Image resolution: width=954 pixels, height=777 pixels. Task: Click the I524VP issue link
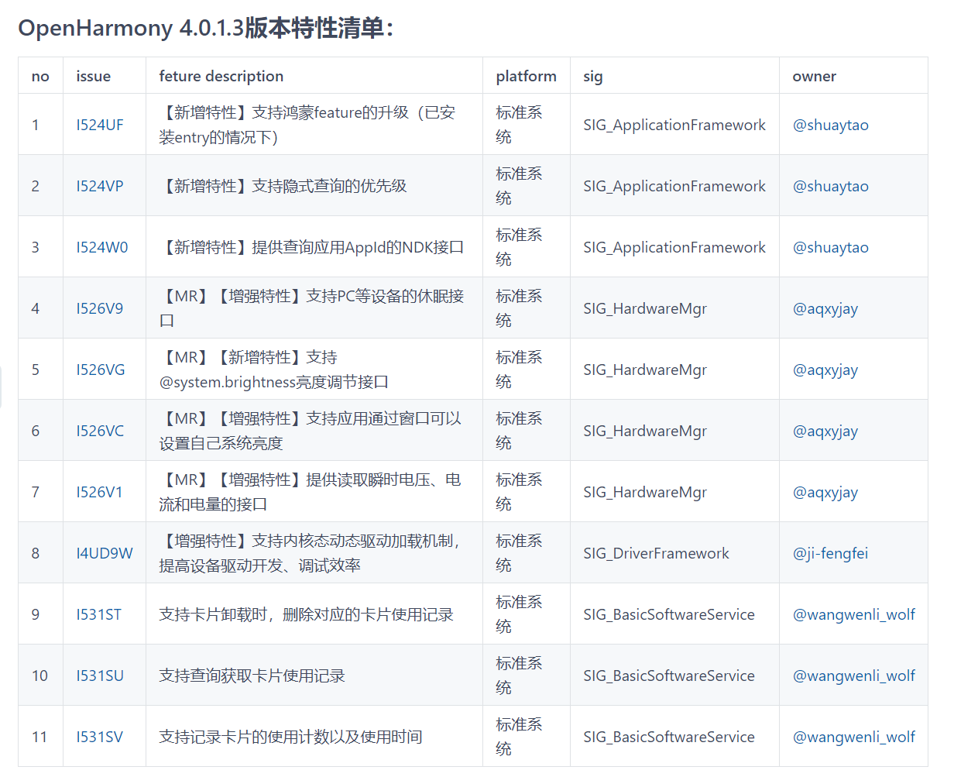[99, 186]
